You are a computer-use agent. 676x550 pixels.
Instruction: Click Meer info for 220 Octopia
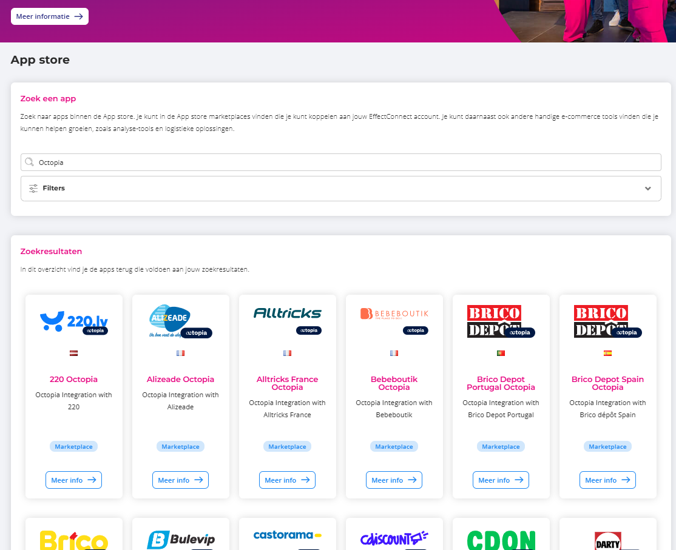(73, 480)
